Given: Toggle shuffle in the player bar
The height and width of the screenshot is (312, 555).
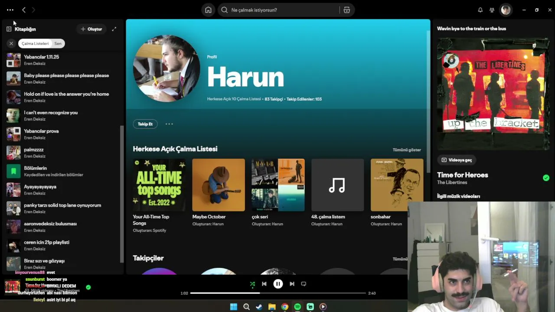Looking at the screenshot, I should pos(252,284).
